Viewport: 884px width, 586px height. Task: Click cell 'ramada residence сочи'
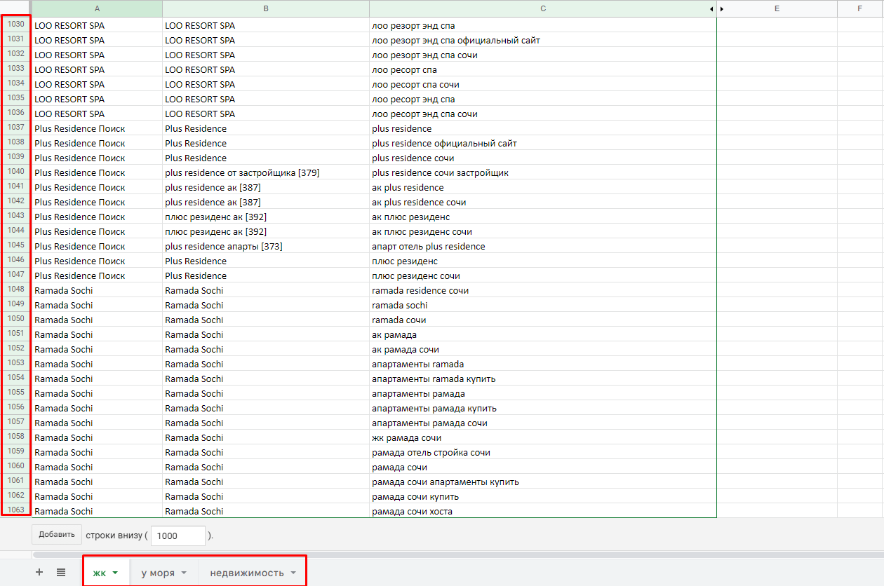click(x=543, y=290)
